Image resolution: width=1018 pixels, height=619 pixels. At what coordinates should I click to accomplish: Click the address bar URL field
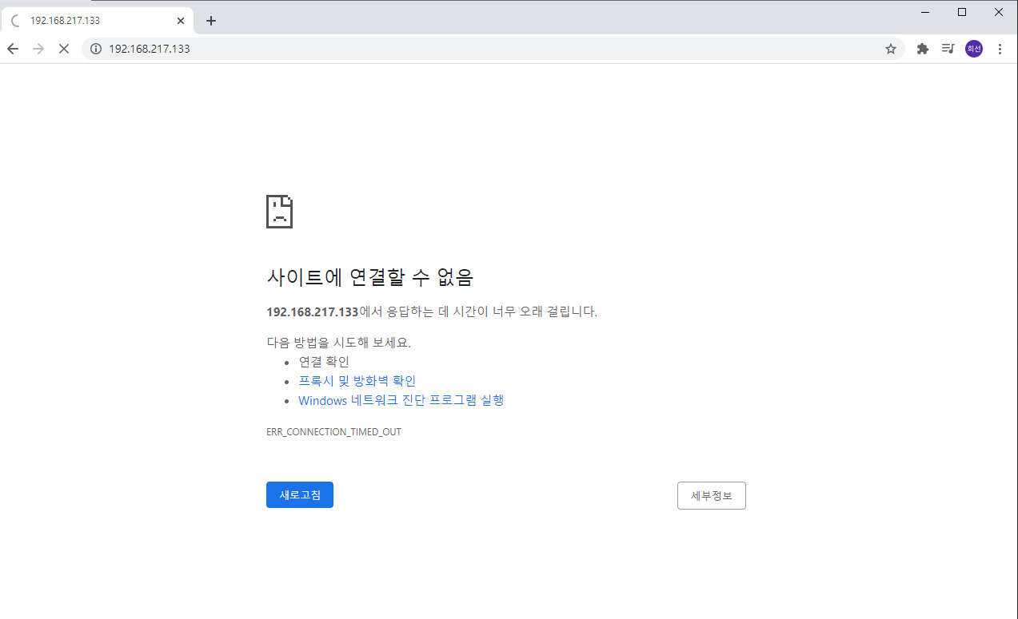492,49
